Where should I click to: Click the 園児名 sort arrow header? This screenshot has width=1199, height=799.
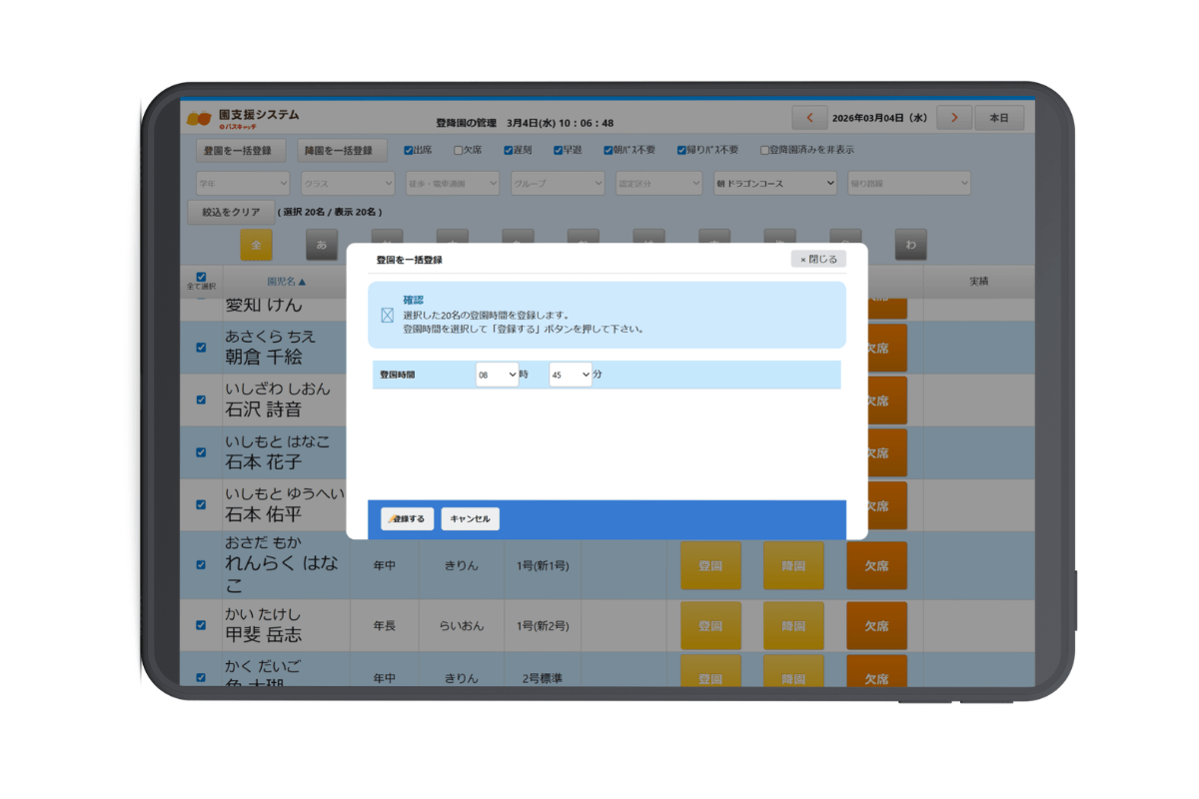[x=287, y=281]
